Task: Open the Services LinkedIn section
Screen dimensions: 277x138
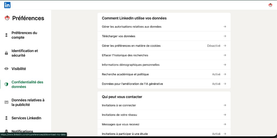Action: (26, 118)
